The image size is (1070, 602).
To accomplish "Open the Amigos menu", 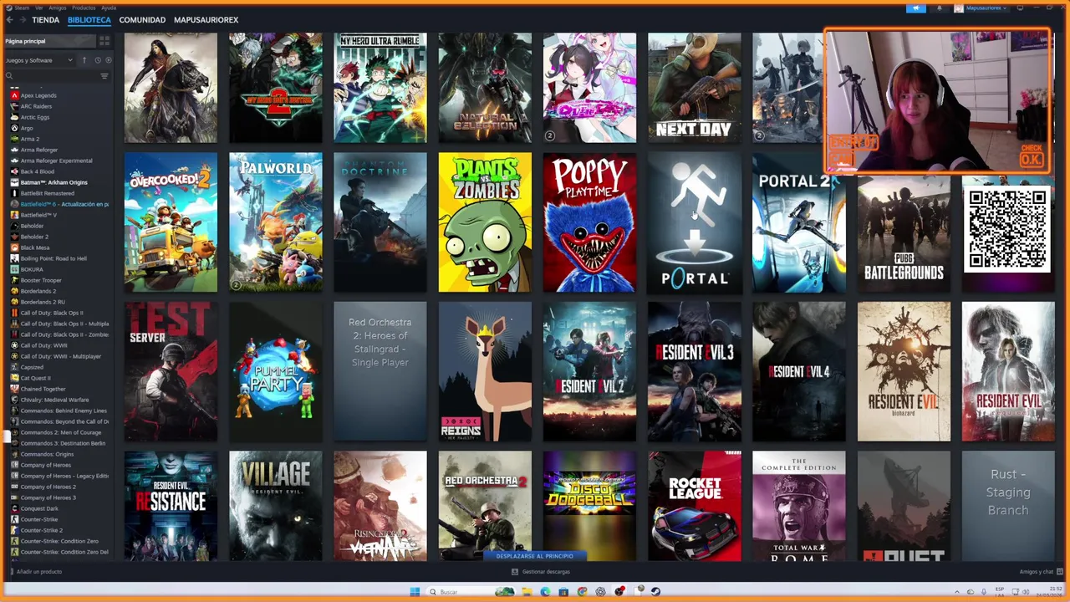I will click(x=57, y=8).
